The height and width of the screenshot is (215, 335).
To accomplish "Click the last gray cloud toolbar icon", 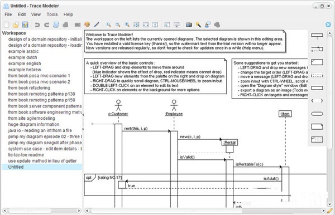I will 217,25.
